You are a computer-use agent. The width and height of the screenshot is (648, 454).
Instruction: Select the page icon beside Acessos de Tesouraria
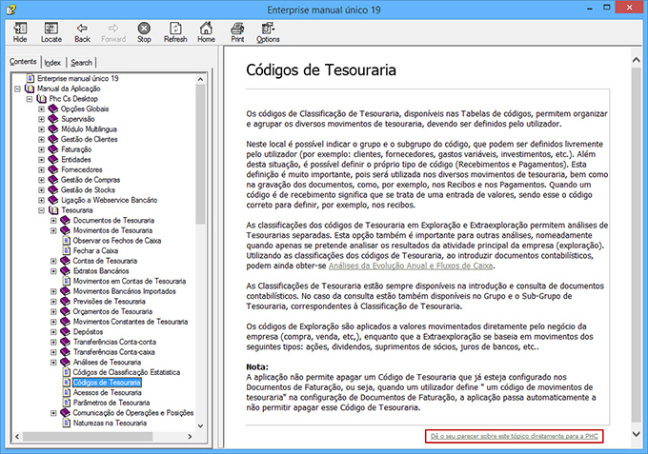(66, 392)
